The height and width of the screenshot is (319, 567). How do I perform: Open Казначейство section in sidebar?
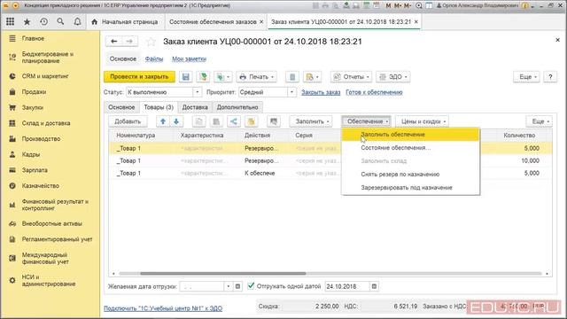[x=41, y=186]
